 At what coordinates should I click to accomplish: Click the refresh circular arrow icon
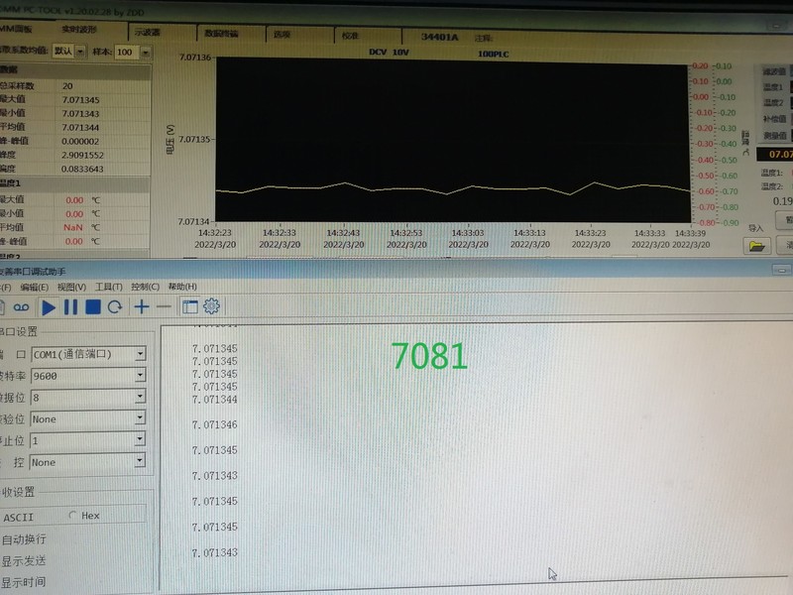115,307
